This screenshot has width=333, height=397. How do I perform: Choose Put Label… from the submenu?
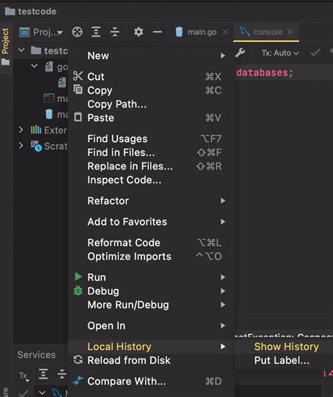[x=282, y=360]
